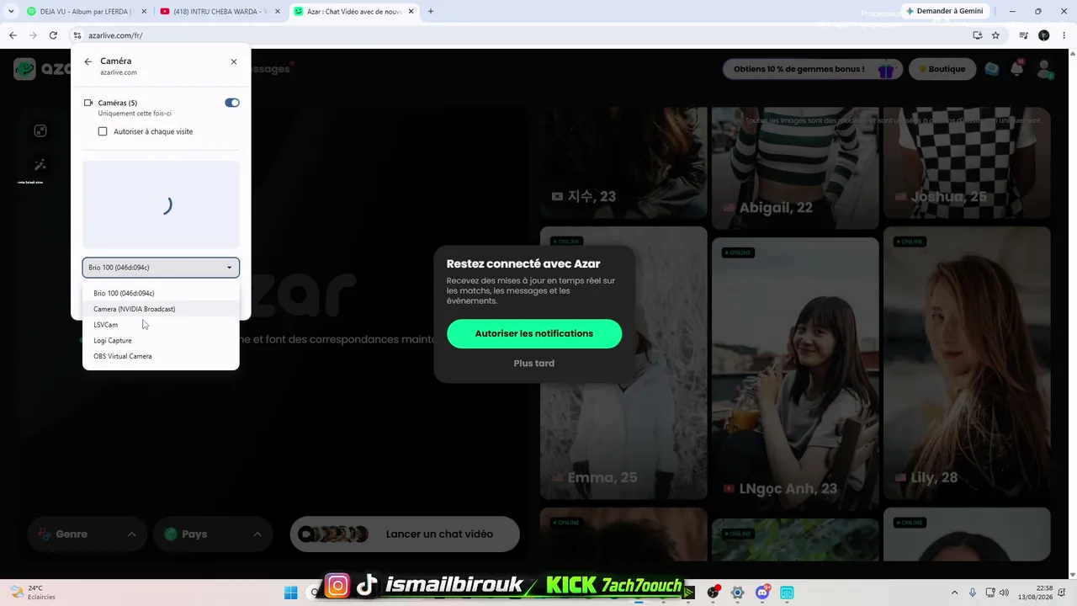Expand the Pays country filter dropdown
The height and width of the screenshot is (606, 1077).
click(213, 534)
